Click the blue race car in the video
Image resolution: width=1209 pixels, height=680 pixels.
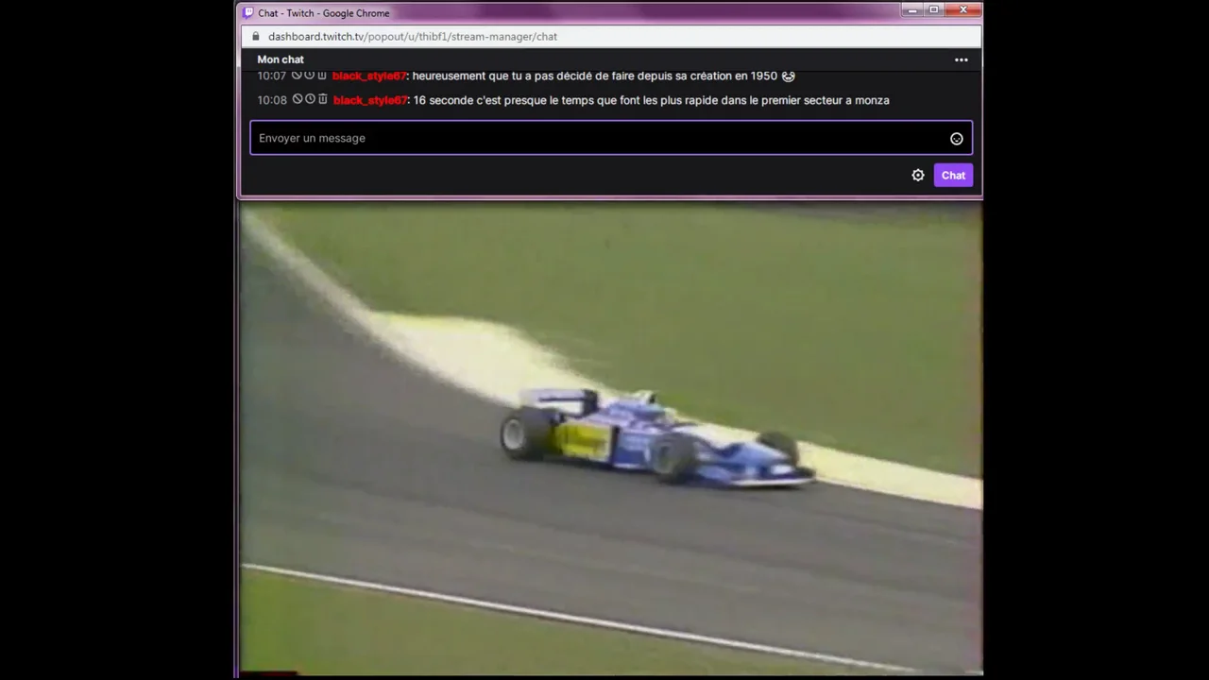656,437
